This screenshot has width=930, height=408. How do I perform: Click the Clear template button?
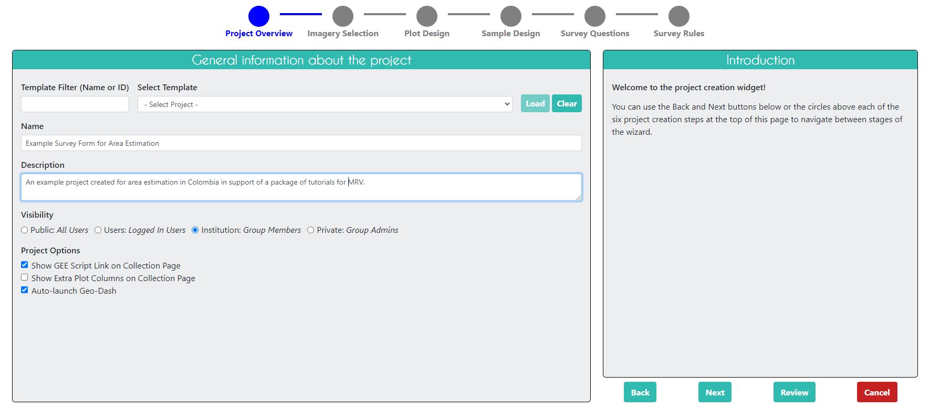tap(567, 104)
